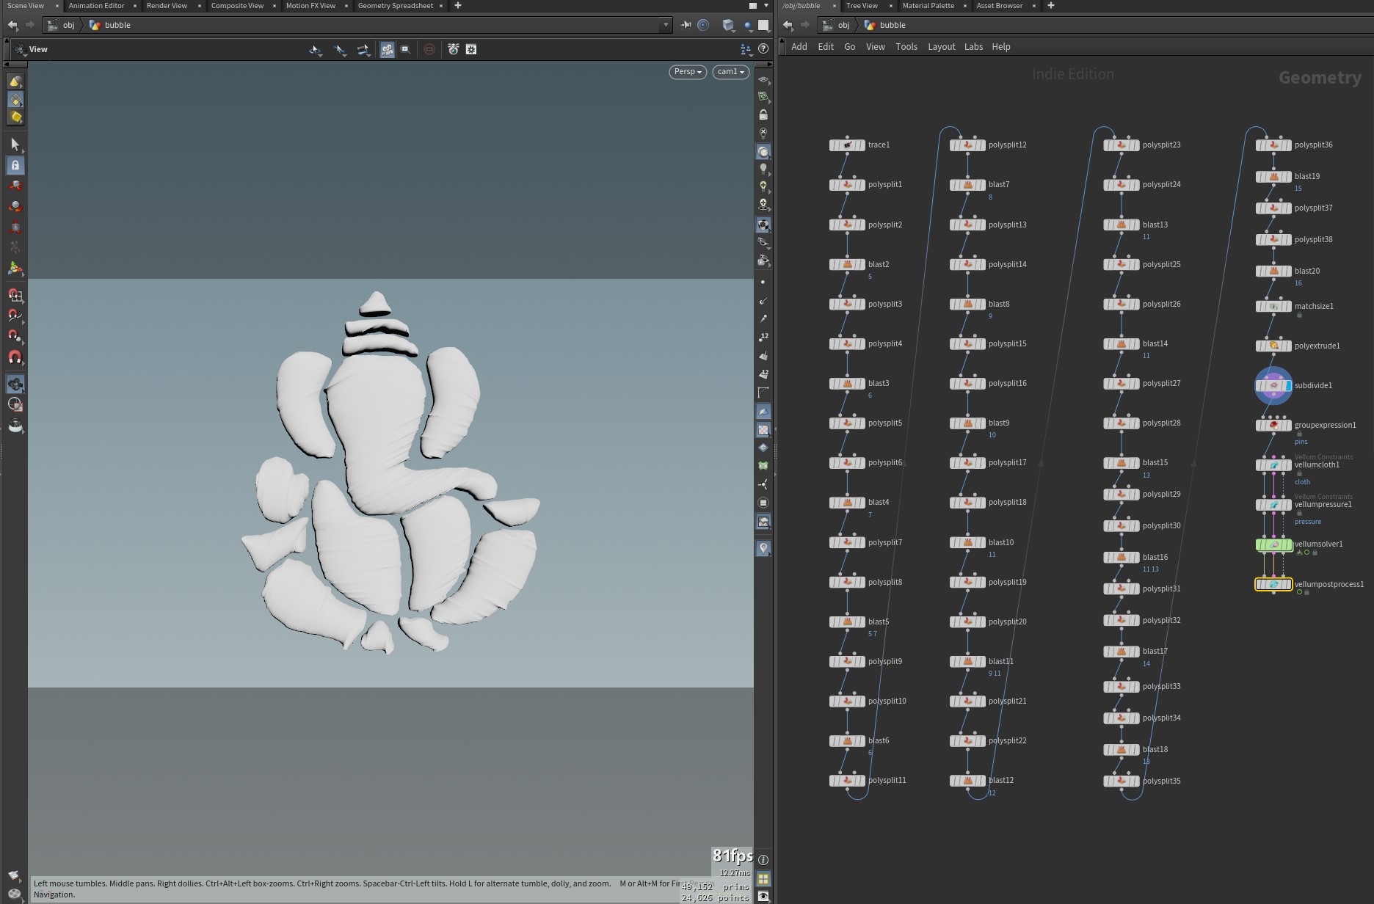Select the vellumcloth1 node
1374x904 pixels.
[x=1273, y=465]
